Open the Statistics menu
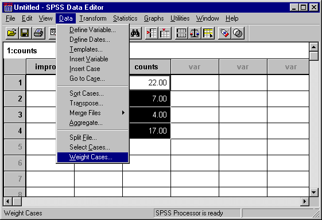The width and height of the screenshot is (322, 220). click(125, 18)
